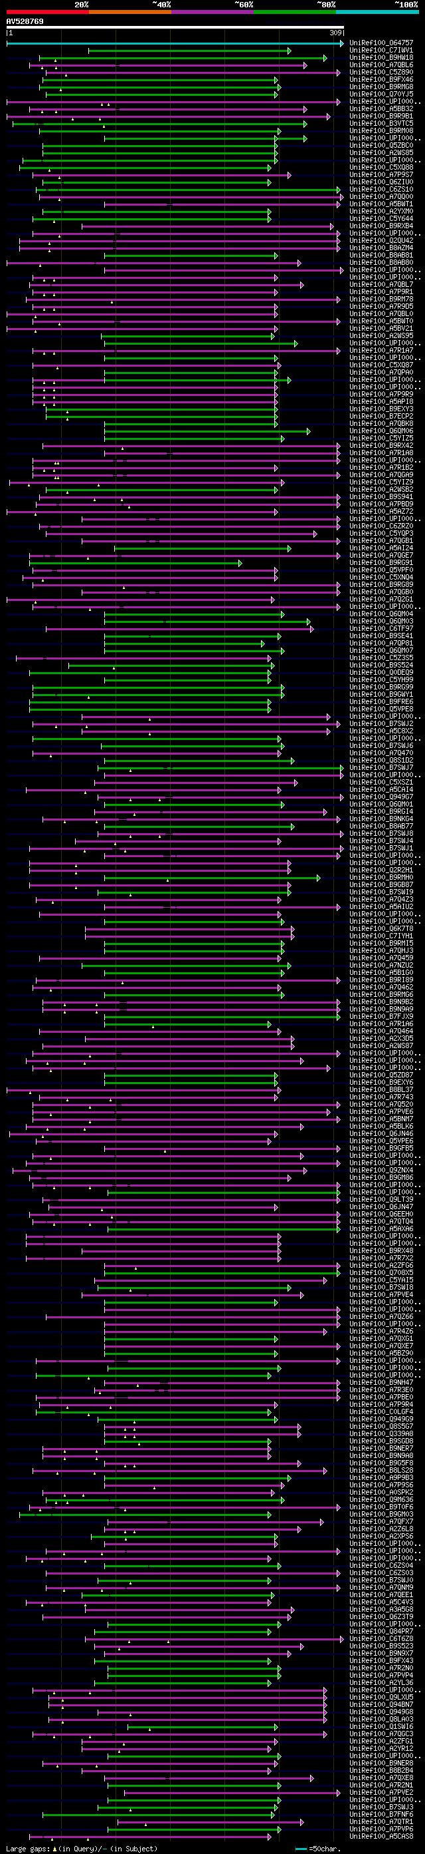425x1854 pixels.
Task: Select label UniRef100_Q9LXU5
Action: [381, 1697]
